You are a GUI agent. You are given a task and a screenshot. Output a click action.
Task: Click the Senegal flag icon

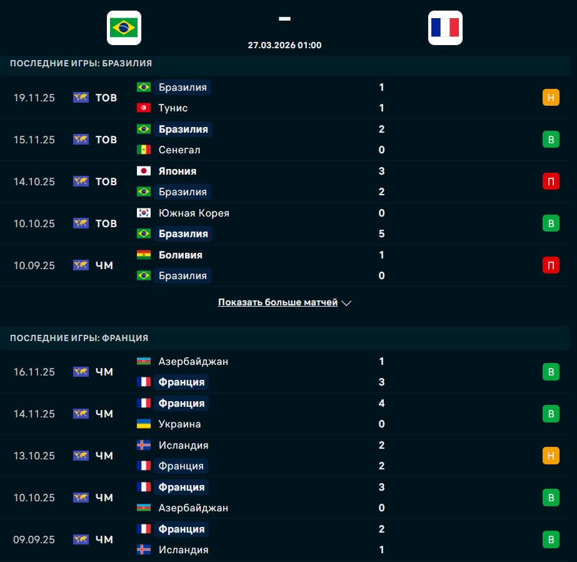(x=144, y=150)
